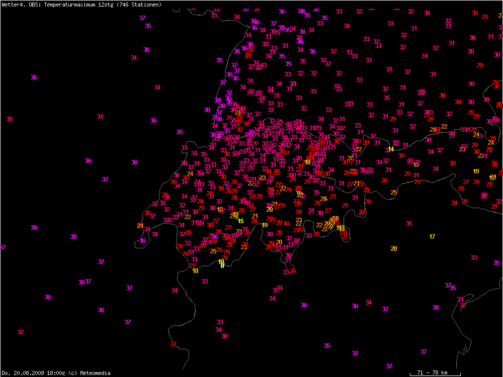Select the orange "18" beside the red 27
This screenshot has height=377, width=503.
(195, 270)
